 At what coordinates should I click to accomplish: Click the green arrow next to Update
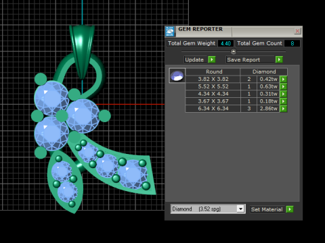212,59
